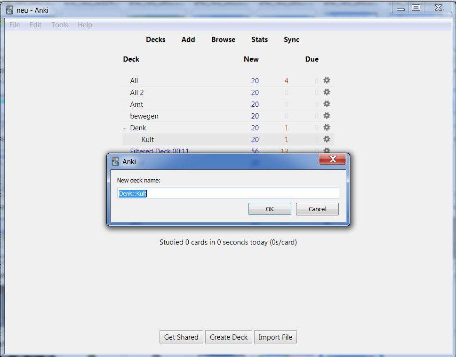Viewport: 456px width, 357px height.
Task: Select the All deck
Action: (134, 81)
